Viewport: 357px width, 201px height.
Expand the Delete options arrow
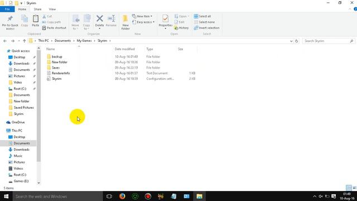click(x=99, y=28)
